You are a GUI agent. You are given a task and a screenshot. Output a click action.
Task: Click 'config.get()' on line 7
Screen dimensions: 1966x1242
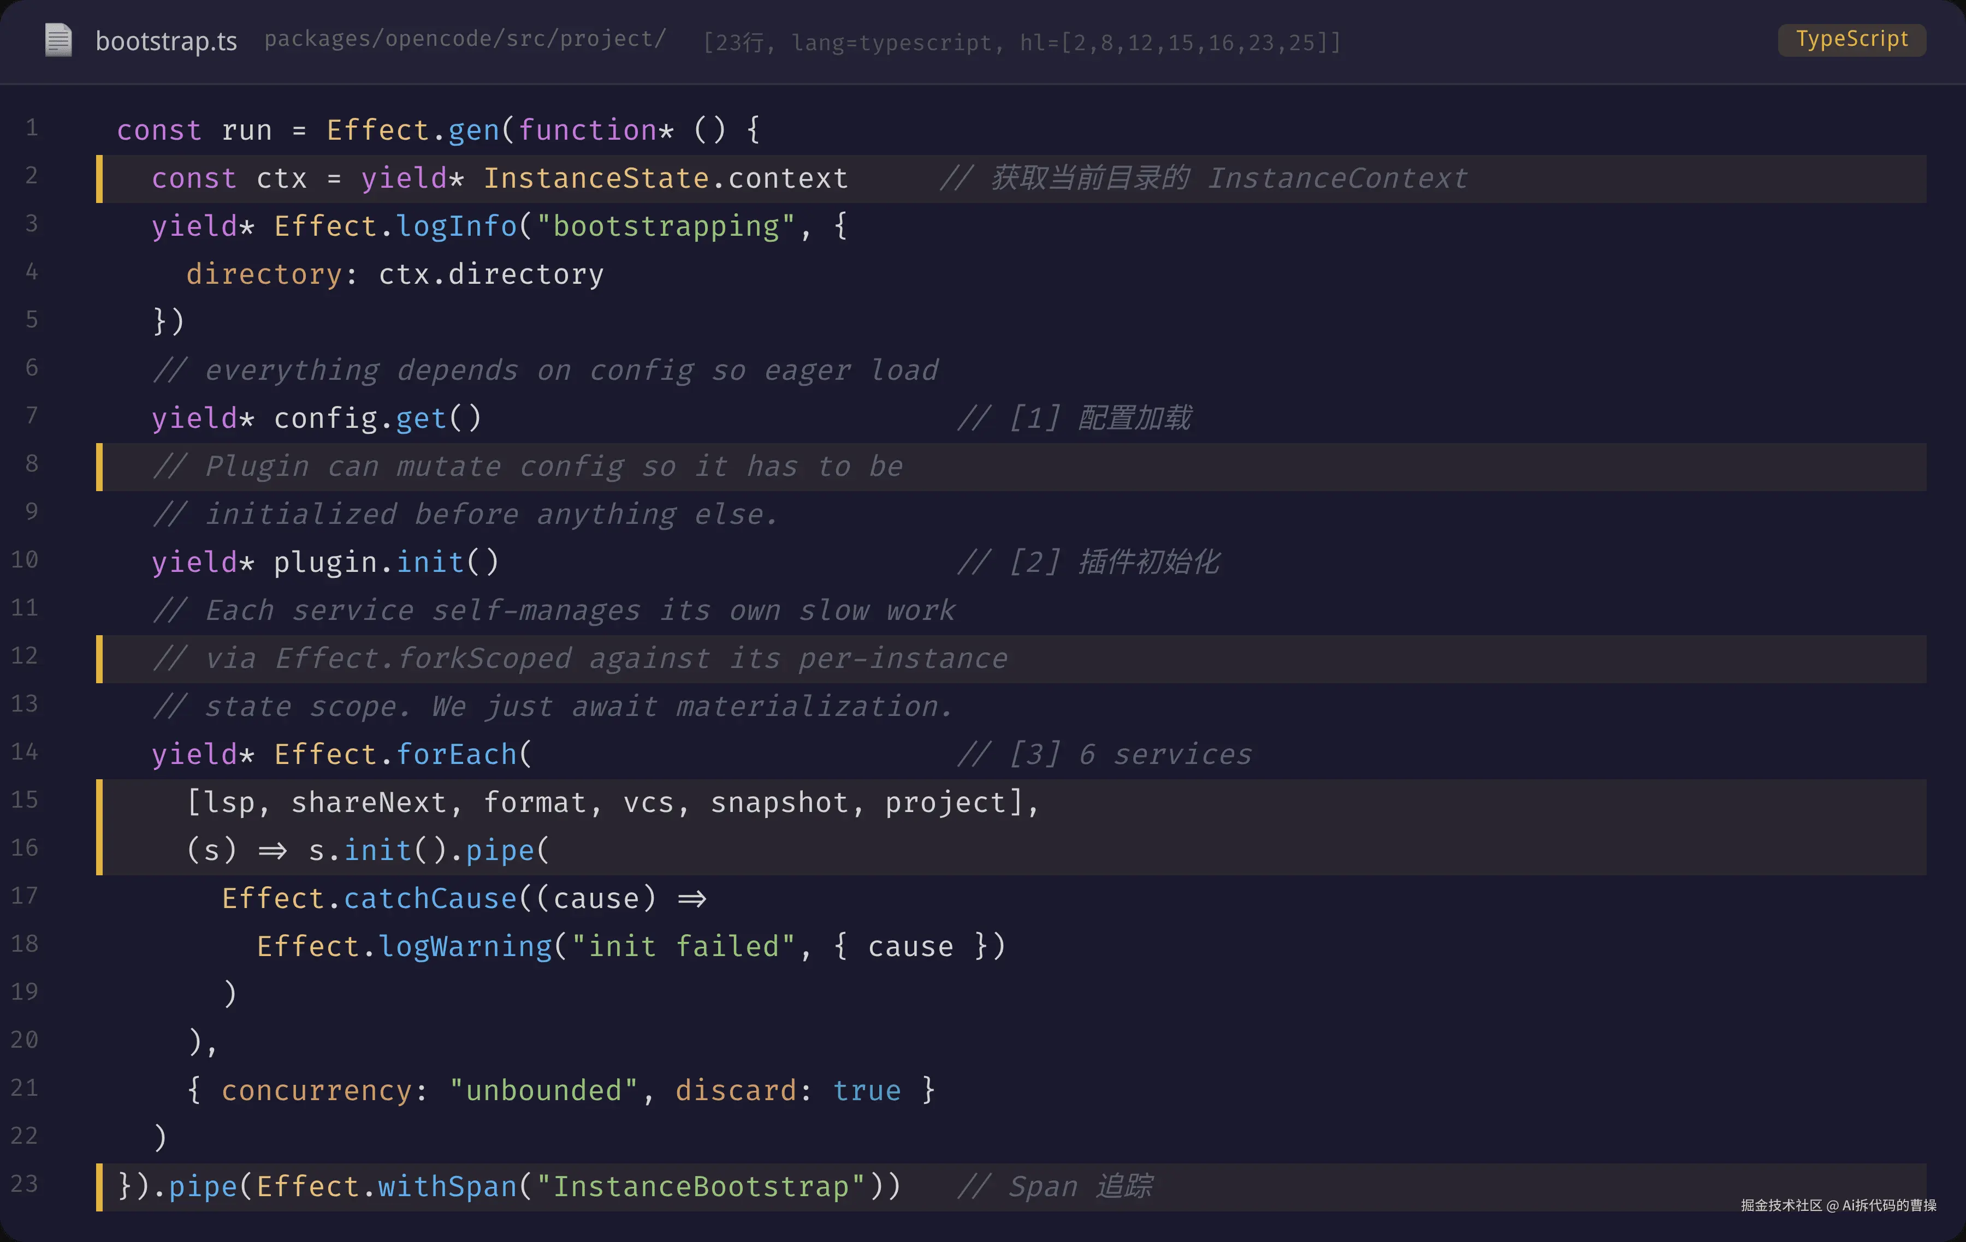pos(378,420)
